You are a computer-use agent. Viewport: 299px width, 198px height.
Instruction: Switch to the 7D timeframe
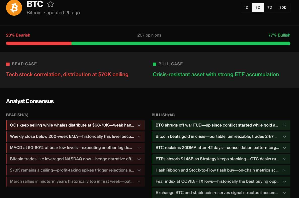coord(270,8)
